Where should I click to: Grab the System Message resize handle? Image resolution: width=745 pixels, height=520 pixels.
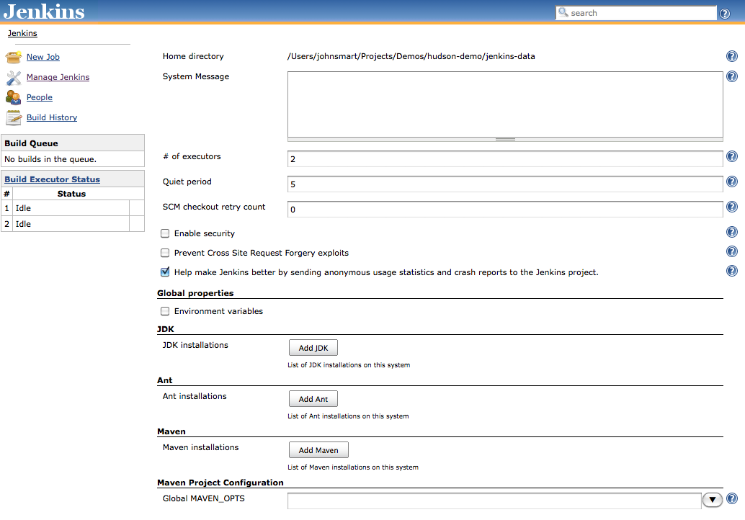point(505,140)
